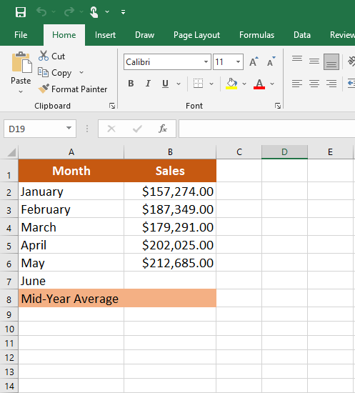Click the Insert Function fx icon
Viewport: 355px width, 393px height.
(x=163, y=129)
